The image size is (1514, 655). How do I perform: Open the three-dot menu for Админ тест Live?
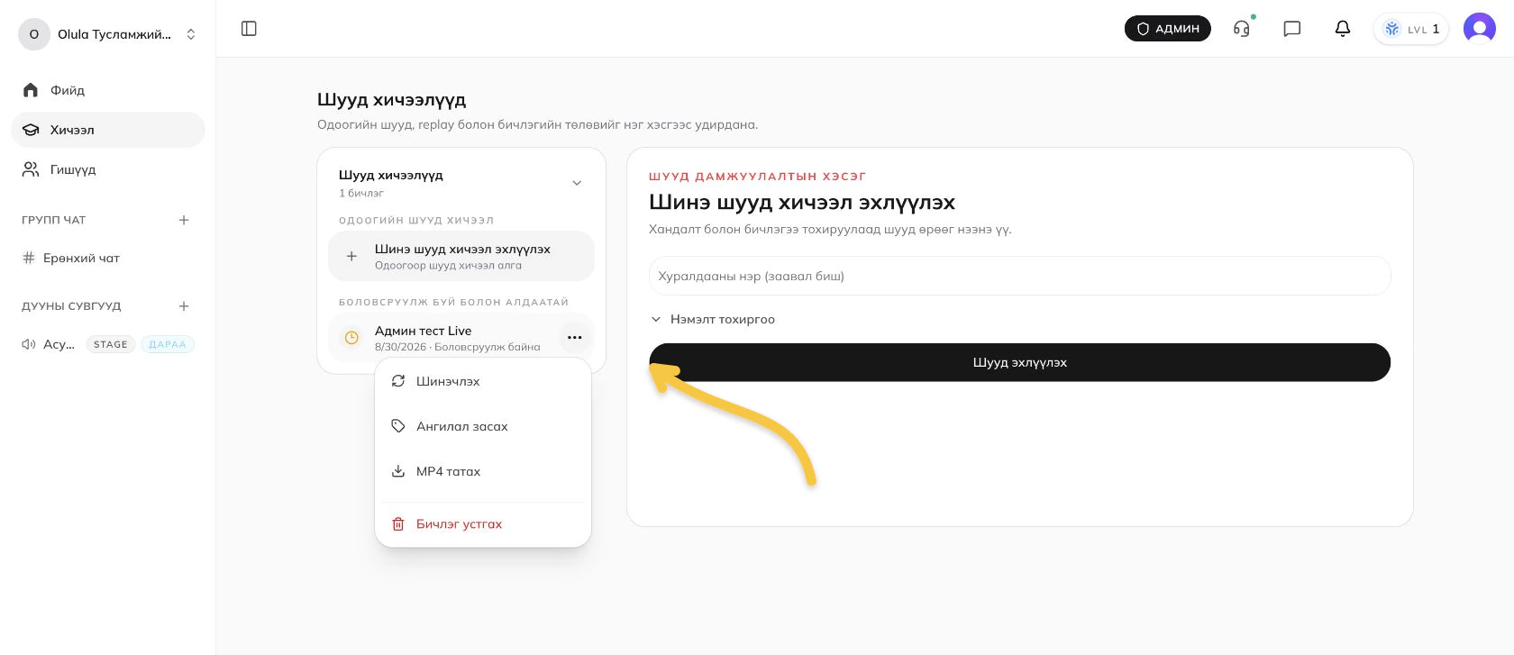575,338
